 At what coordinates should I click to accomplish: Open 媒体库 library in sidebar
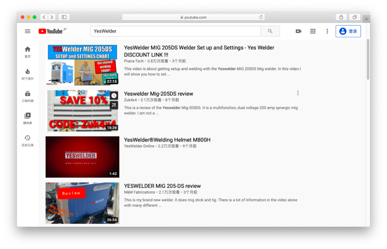click(x=28, y=119)
